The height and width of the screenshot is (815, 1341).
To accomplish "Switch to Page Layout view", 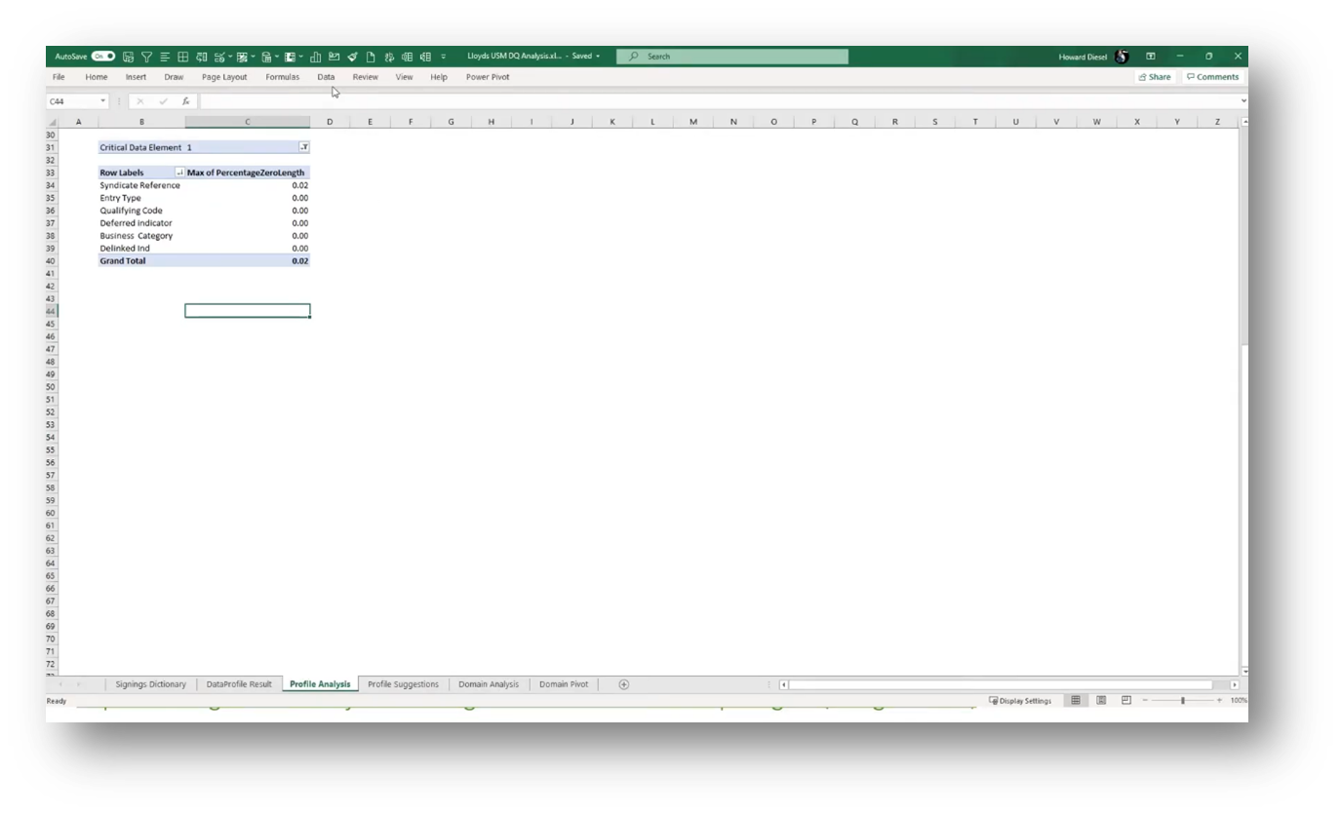I will point(1101,701).
